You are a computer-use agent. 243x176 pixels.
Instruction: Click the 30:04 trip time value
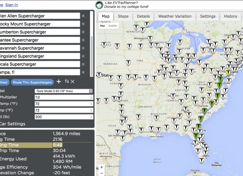pyautogui.click(x=59, y=151)
